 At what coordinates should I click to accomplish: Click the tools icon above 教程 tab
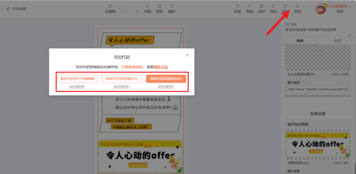pyautogui.click(x=350, y=36)
